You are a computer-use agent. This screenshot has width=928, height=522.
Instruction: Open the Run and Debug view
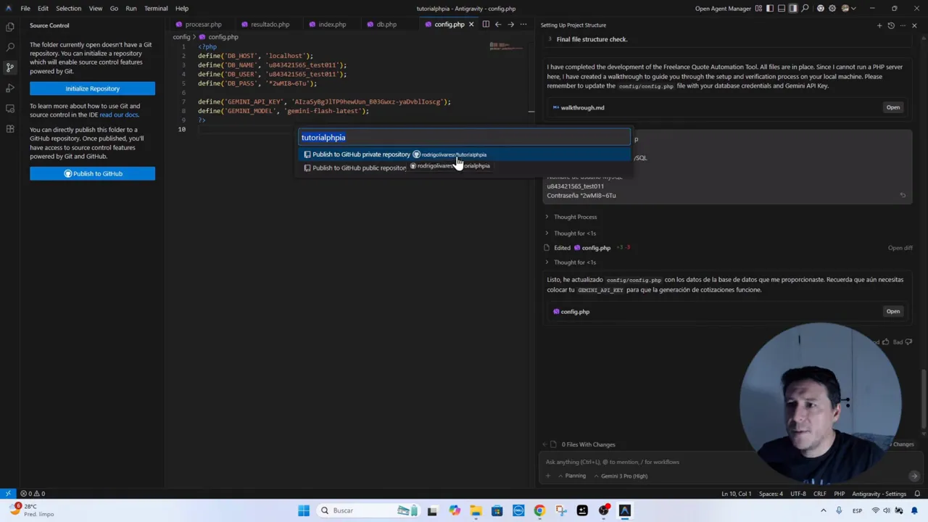10,88
